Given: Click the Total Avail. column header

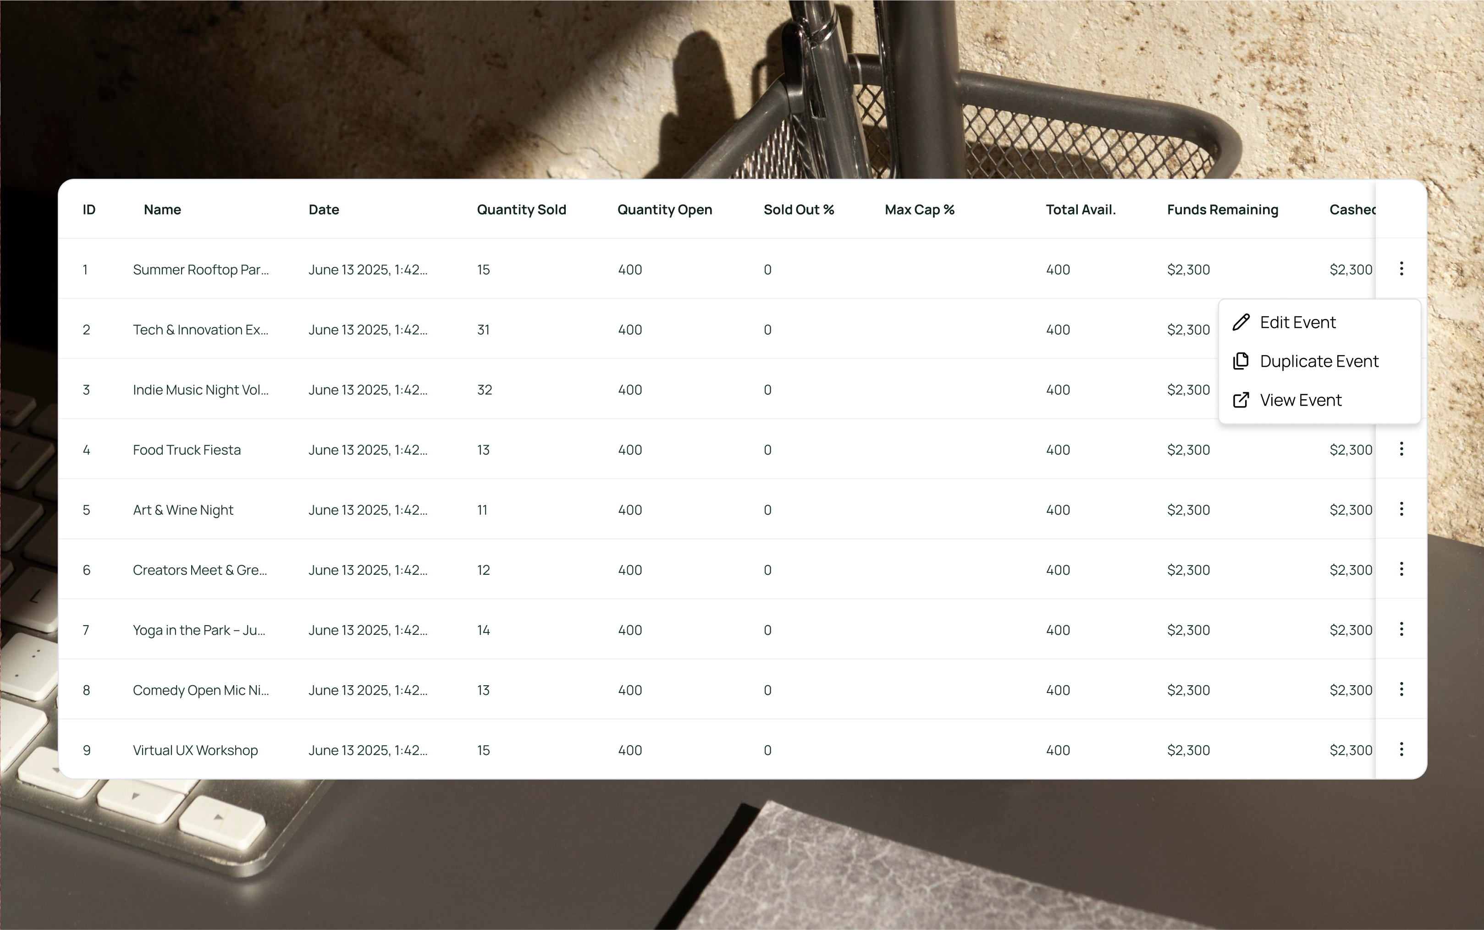Looking at the screenshot, I should (1081, 210).
